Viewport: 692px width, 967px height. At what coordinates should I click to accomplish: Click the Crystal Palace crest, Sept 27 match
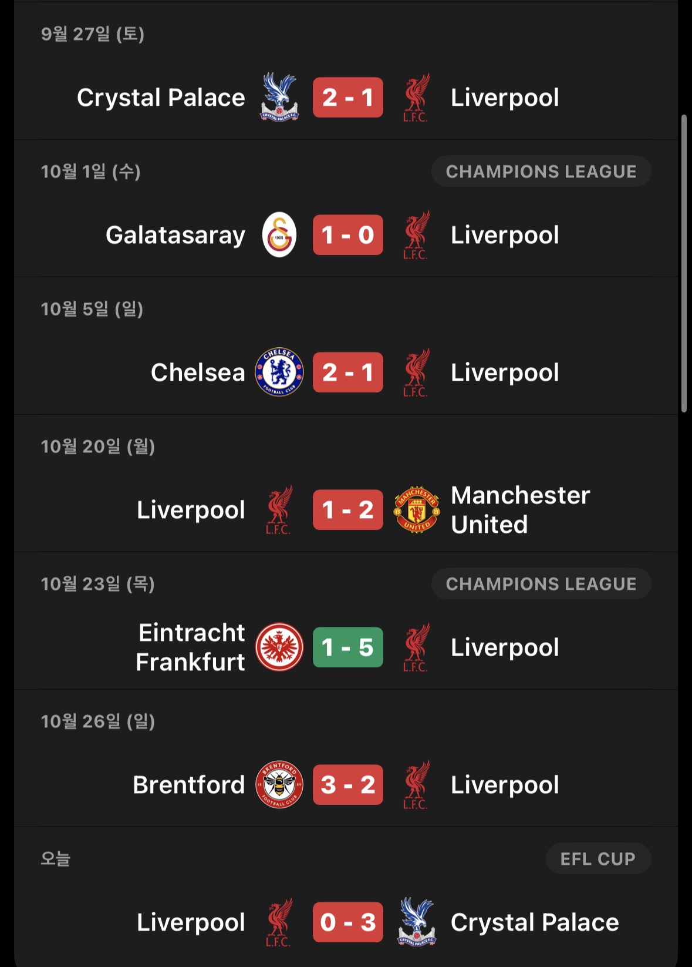pos(279,97)
